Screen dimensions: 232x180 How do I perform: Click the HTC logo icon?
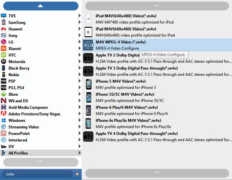click(x=3, y=55)
